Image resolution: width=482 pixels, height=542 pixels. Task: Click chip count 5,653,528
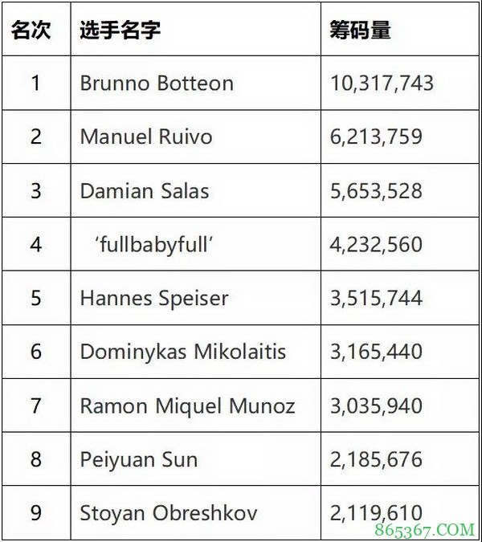376,191
